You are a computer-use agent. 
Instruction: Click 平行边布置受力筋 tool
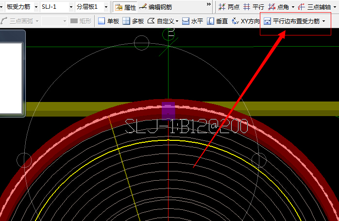click(292, 21)
